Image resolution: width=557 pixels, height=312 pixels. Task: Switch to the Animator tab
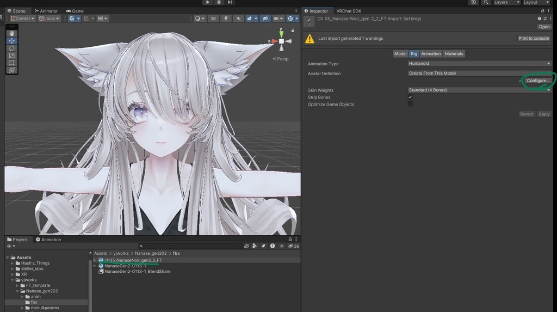point(46,11)
